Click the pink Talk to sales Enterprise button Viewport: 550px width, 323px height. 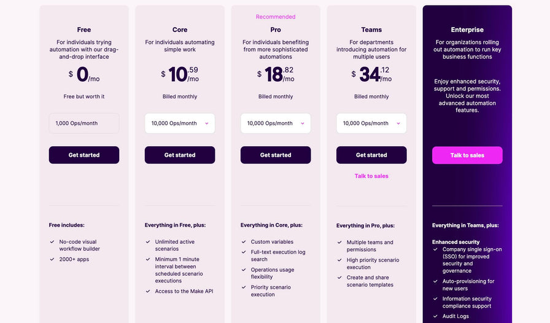point(467,155)
